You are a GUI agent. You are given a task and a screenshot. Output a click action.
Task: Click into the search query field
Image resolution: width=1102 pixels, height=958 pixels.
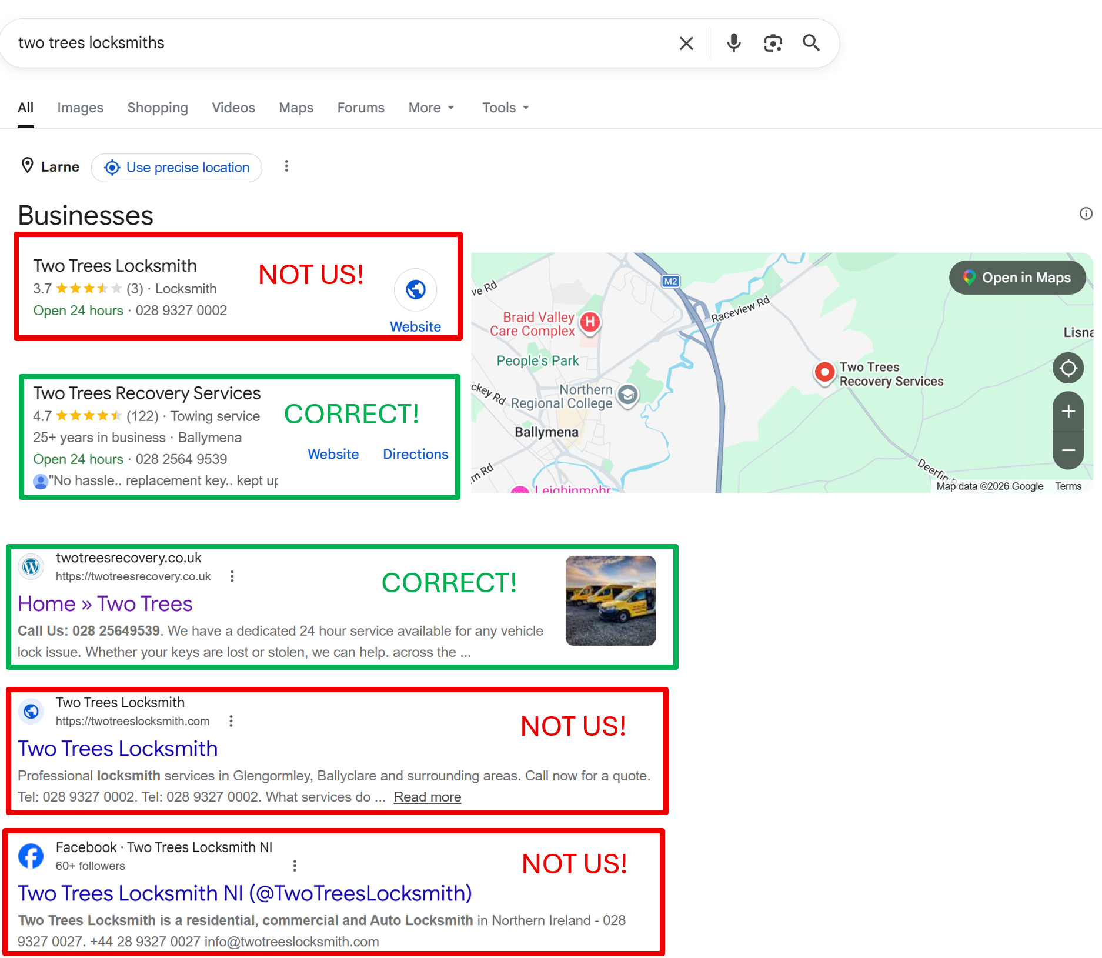pyautogui.click(x=341, y=43)
